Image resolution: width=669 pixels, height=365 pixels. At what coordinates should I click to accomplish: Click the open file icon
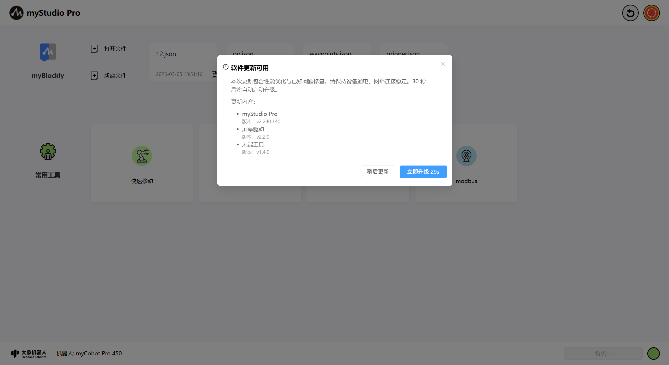(94, 49)
